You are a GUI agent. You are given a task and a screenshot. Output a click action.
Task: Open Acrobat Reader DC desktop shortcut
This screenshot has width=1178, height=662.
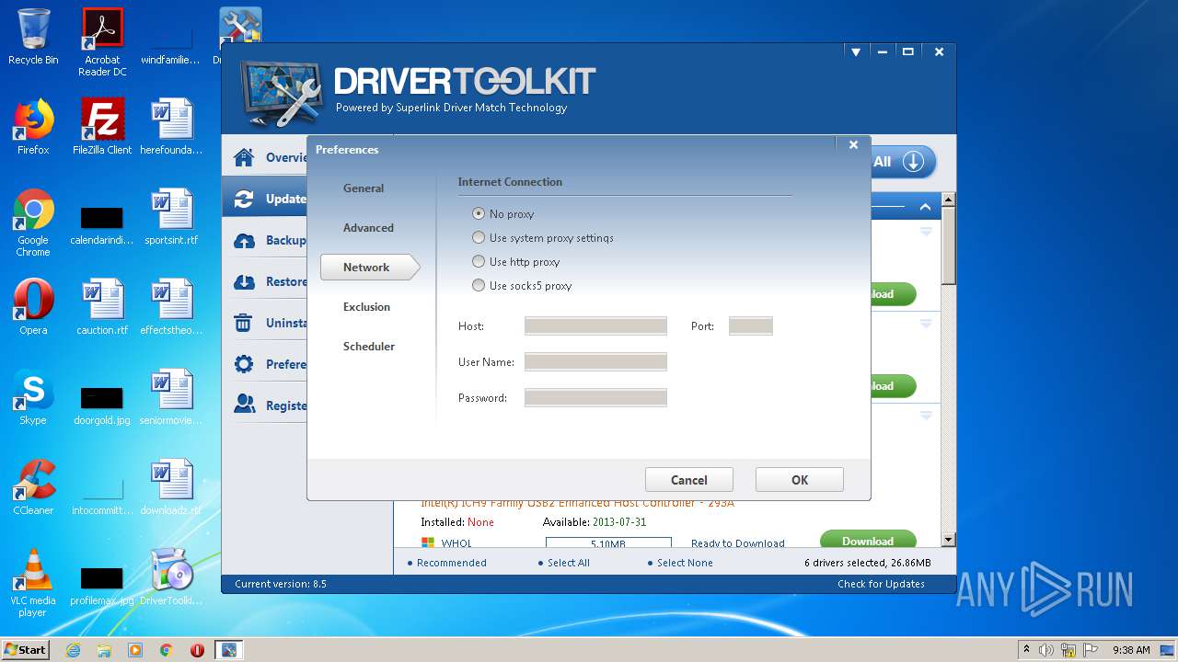pos(102,42)
